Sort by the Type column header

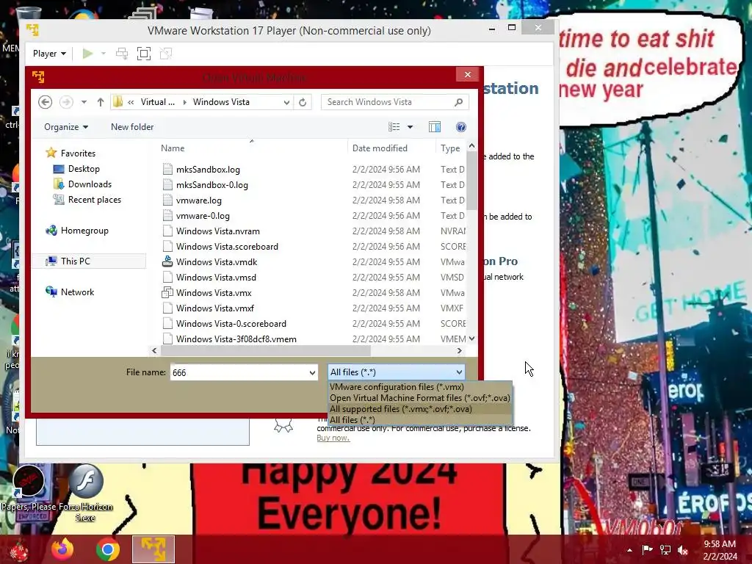click(451, 148)
